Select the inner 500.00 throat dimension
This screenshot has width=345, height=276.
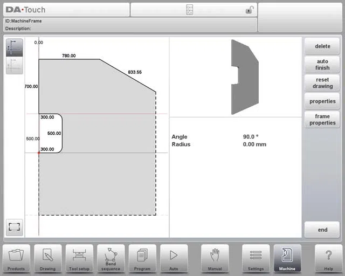(x=54, y=133)
